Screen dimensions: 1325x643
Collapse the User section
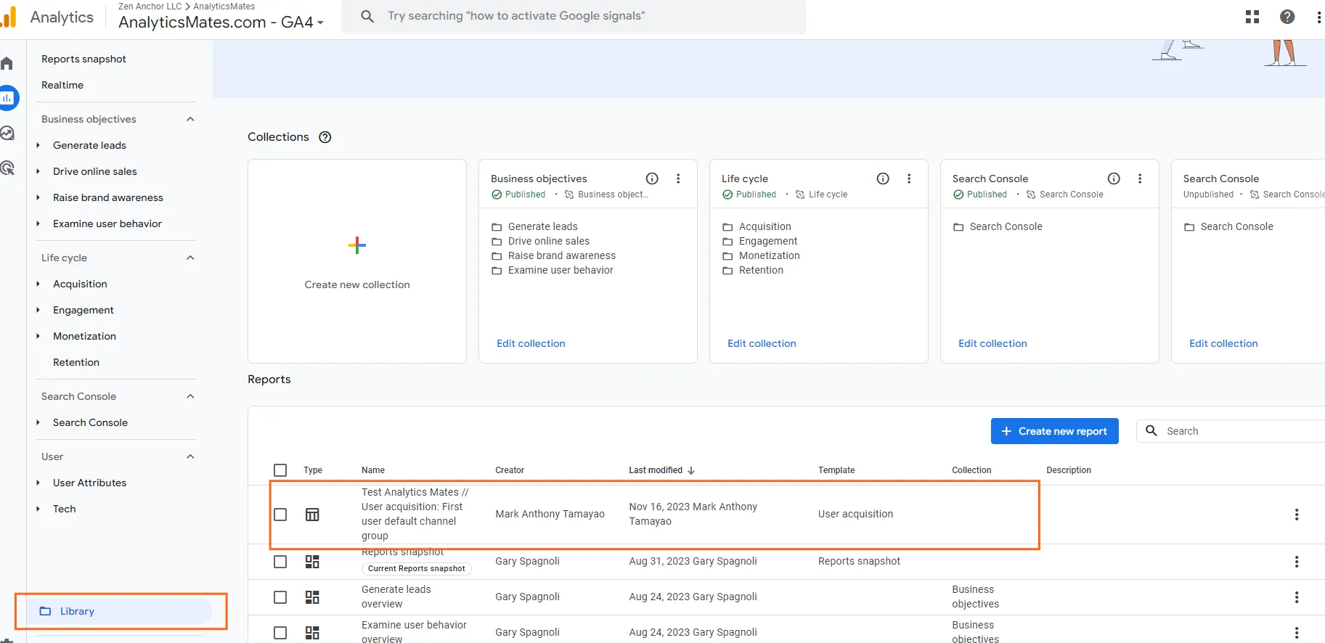pyautogui.click(x=190, y=456)
